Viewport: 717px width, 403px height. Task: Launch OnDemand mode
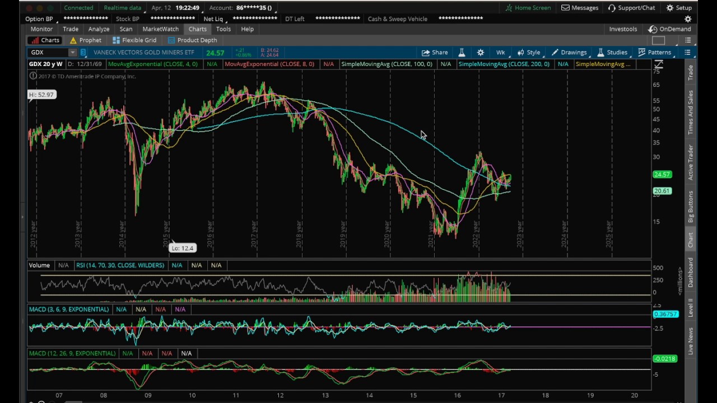[x=669, y=29]
